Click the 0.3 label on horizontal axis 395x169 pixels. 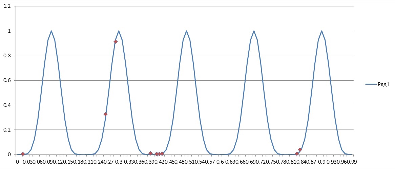coord(119,162)
